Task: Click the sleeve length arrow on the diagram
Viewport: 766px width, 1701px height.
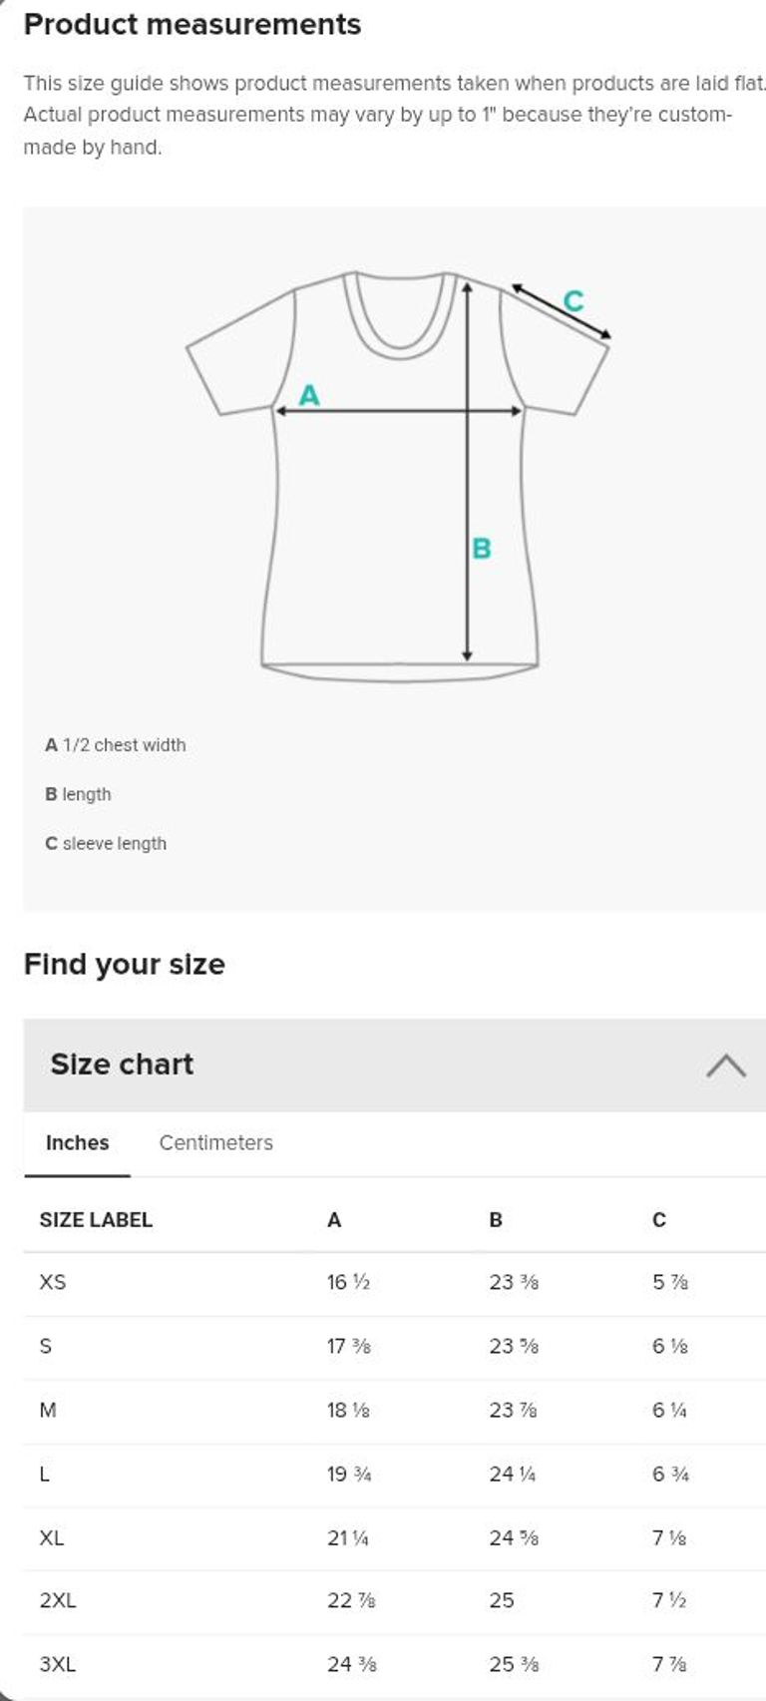Action: pyautogui.click(x=561, y=311)
